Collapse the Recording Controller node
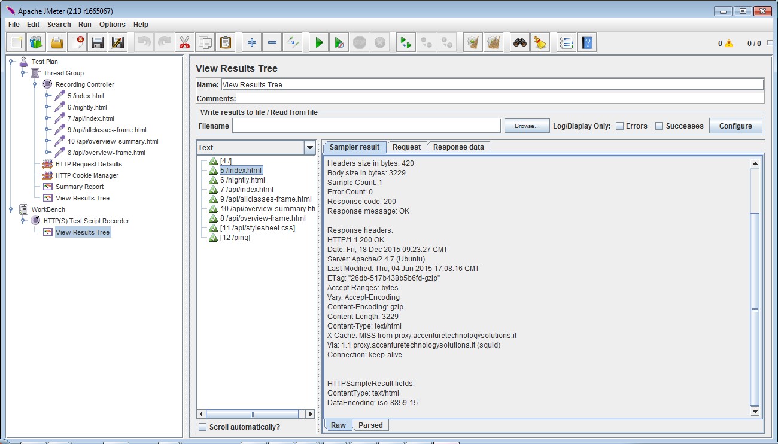This screenshot has width=778, height=444. (35, 84)
